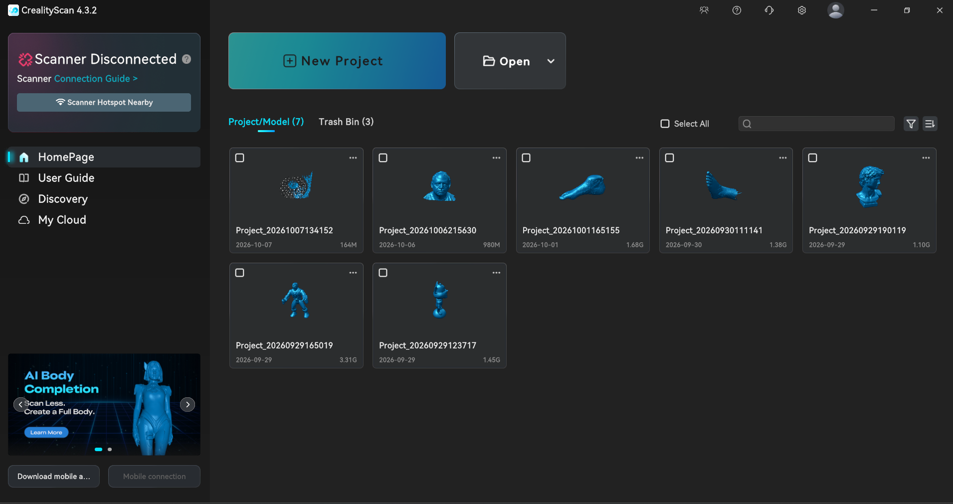
Task: Go to User Guide in sidebar
Action: coord(104,178)
